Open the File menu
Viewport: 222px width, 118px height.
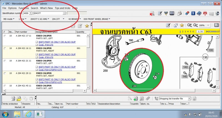point(4,8)
